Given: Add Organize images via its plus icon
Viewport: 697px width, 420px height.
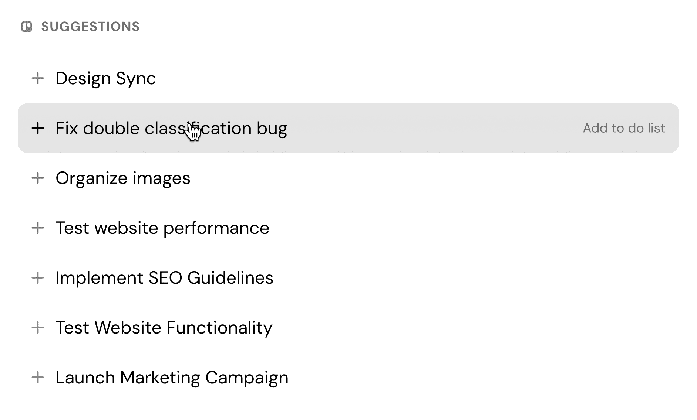Looking at the screenshot, I should coord(38,178).
